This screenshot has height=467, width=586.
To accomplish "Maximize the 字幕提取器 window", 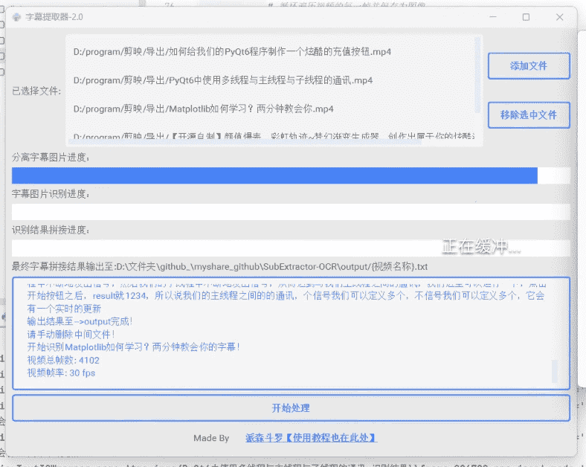I will pyautogui.click(x=526, y=16).
